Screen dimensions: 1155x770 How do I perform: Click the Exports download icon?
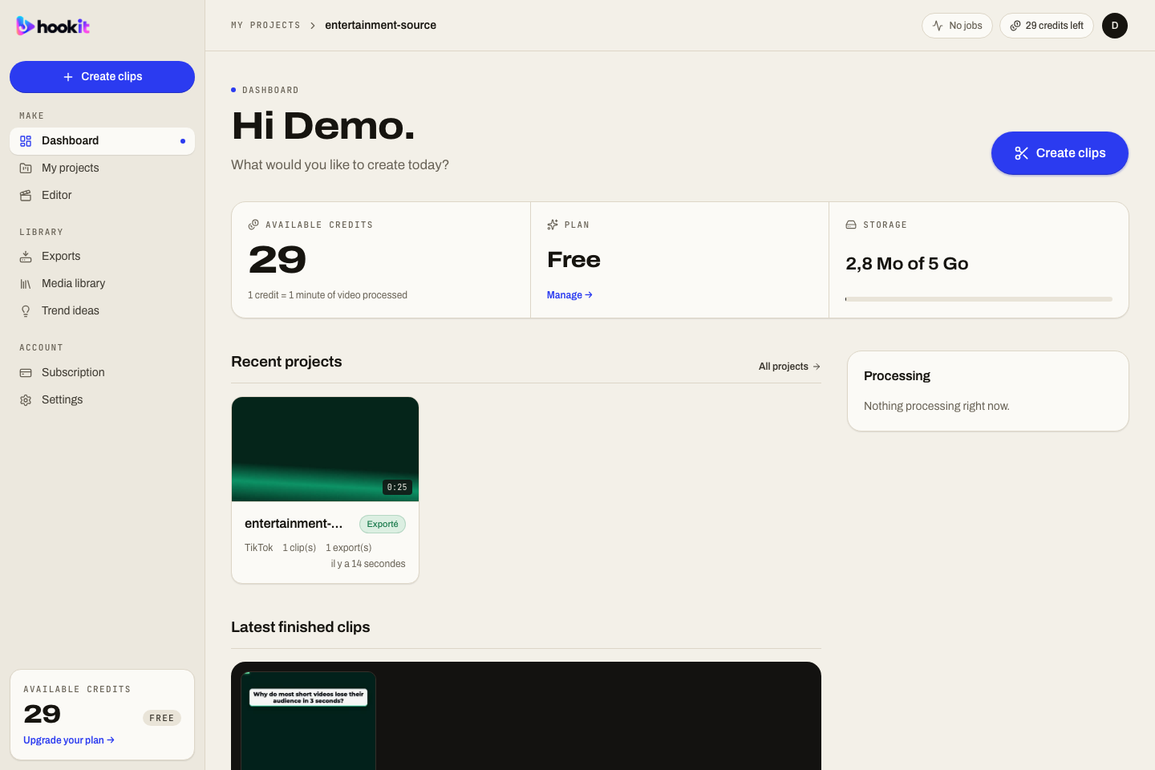tap(26, 257)
